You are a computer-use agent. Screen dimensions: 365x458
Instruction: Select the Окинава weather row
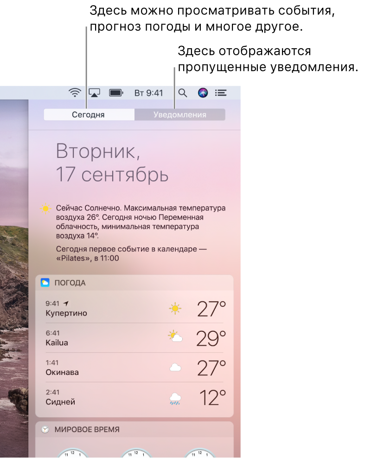click(134, 368)
